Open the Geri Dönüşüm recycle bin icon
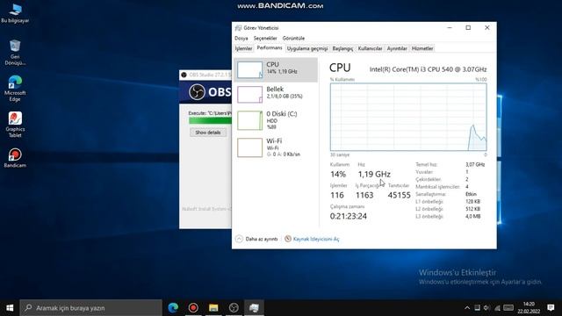Image resolution: width=562 pixels, height=316 pixels. coord(15,53)
